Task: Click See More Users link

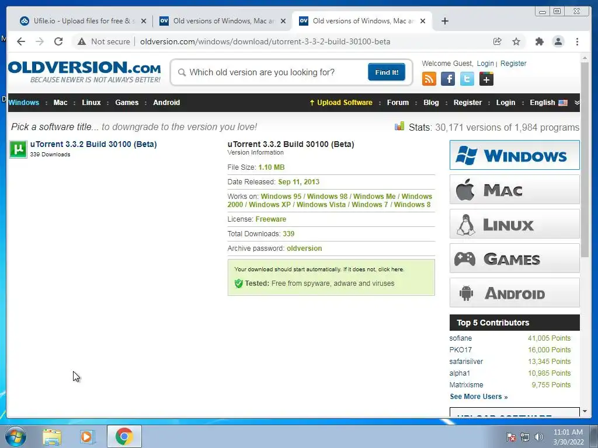Action: point(479,397)
